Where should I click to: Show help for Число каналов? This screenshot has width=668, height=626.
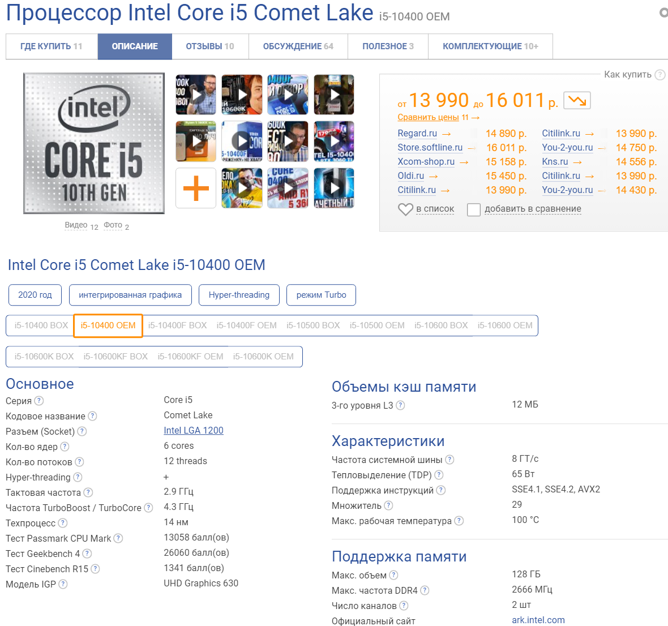coord(404,606)
